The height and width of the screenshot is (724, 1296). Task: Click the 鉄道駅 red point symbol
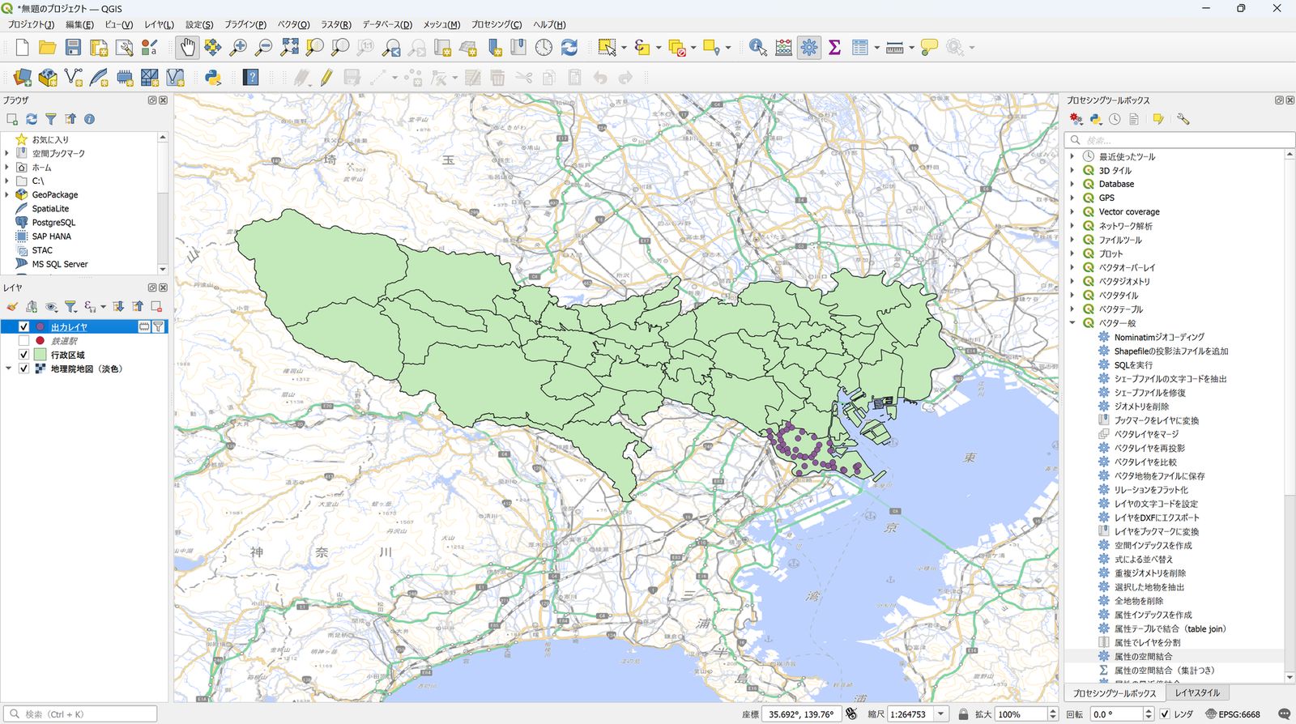40,341
